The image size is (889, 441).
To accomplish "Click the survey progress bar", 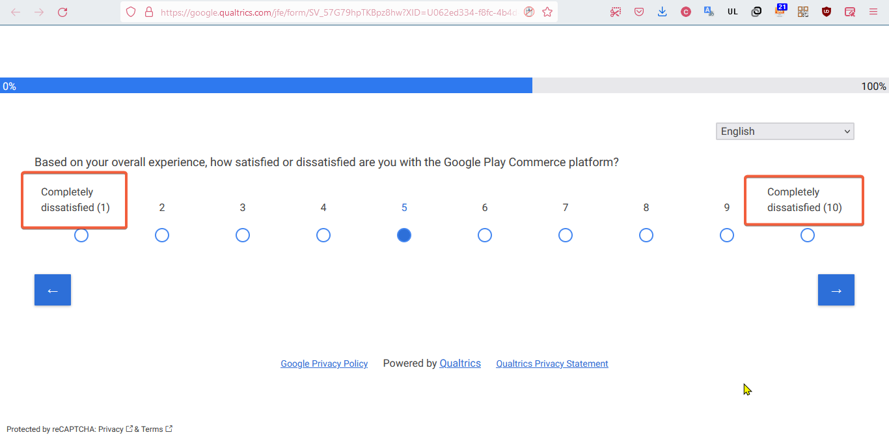I will pyautogui.click(x=444, y=85).
